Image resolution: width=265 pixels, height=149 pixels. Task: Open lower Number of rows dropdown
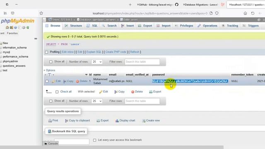pos(97,101)
